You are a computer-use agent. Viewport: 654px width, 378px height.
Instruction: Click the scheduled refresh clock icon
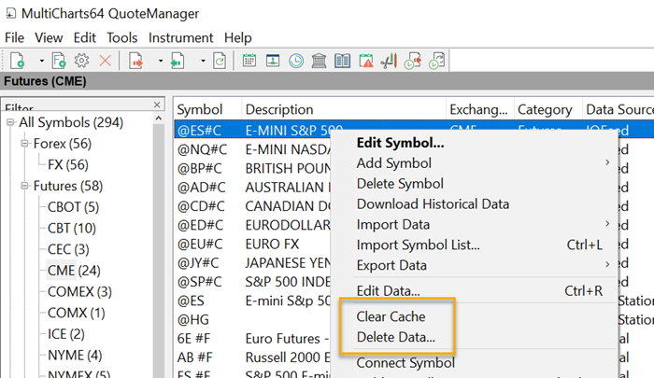point(436,61)
